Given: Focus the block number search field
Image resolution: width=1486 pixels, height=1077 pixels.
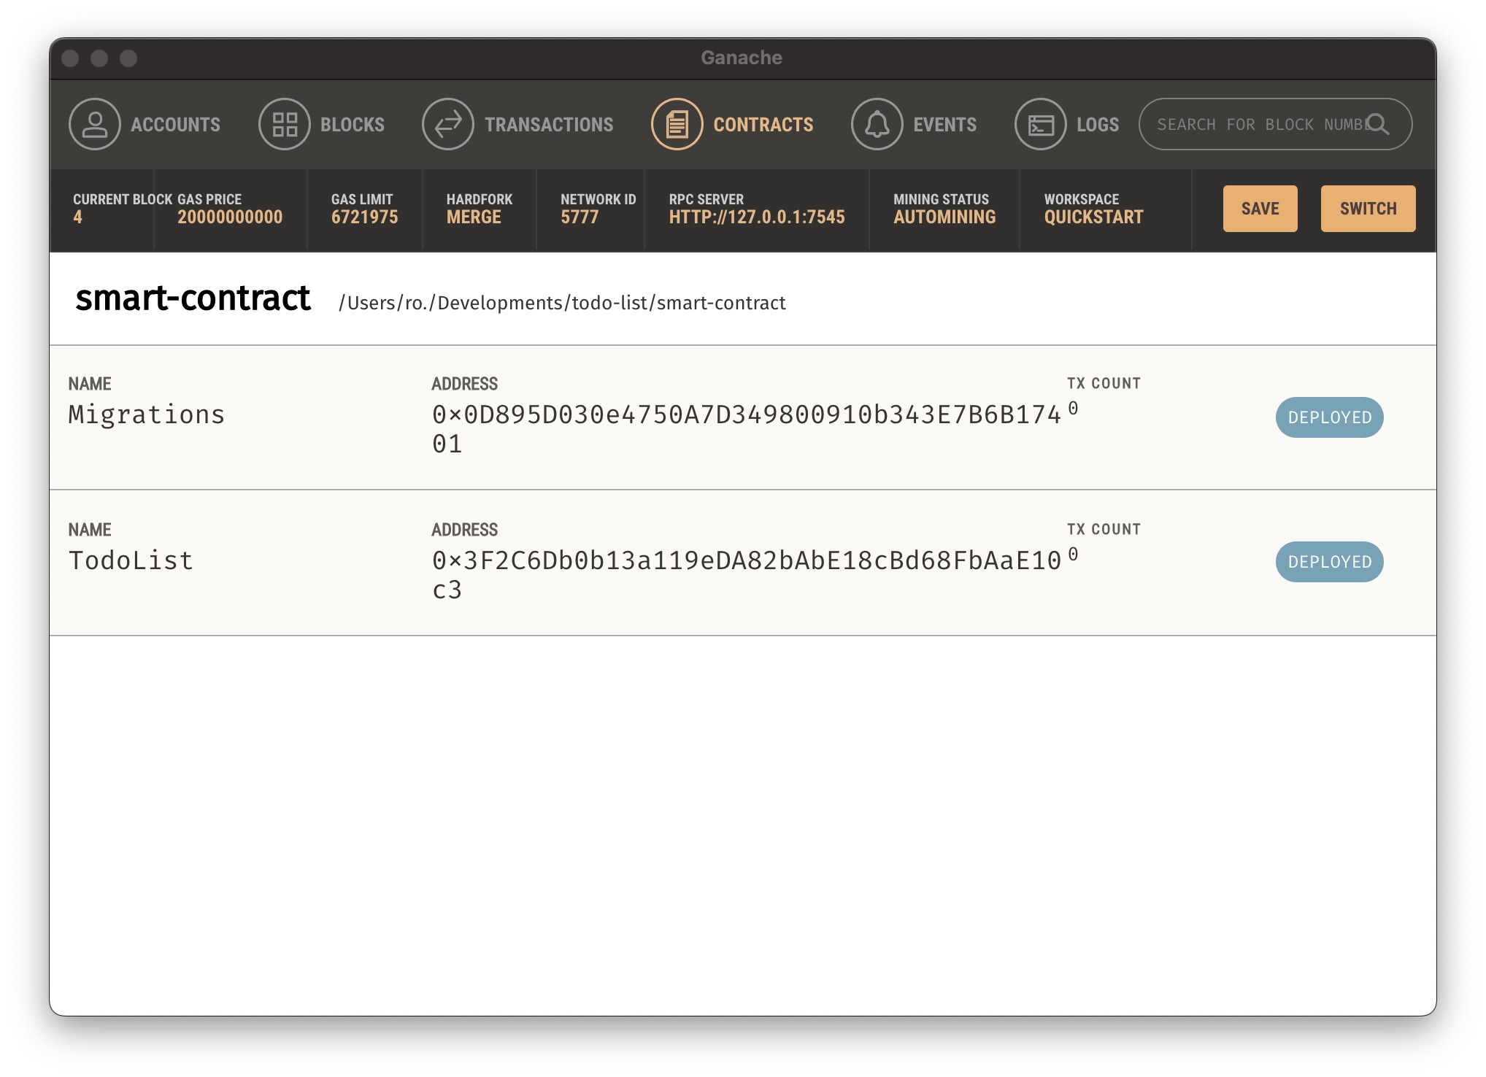Looking at the screenshot, I should pos(1259,125).
